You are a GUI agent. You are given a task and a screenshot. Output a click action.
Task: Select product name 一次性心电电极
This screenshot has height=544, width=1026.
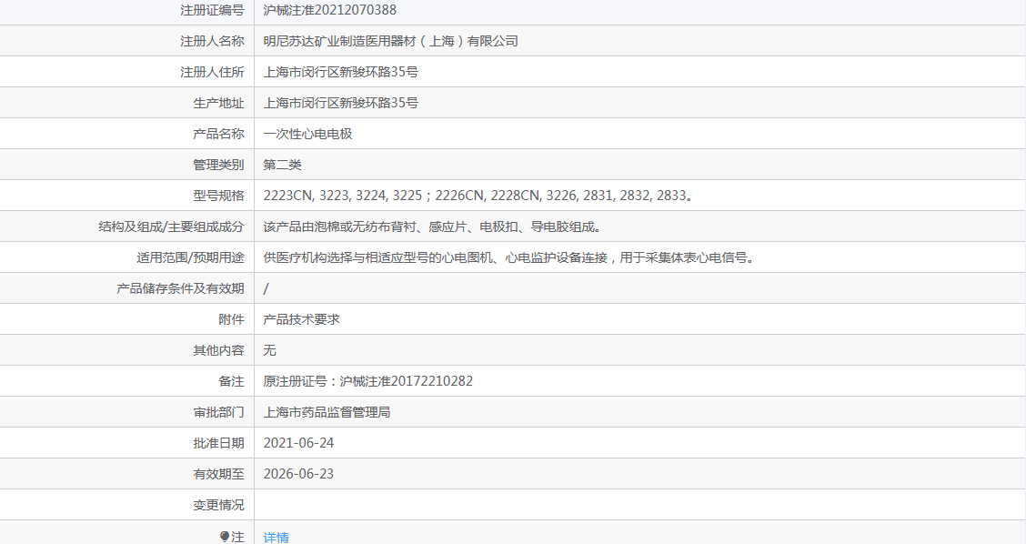(x=307, y=134)
